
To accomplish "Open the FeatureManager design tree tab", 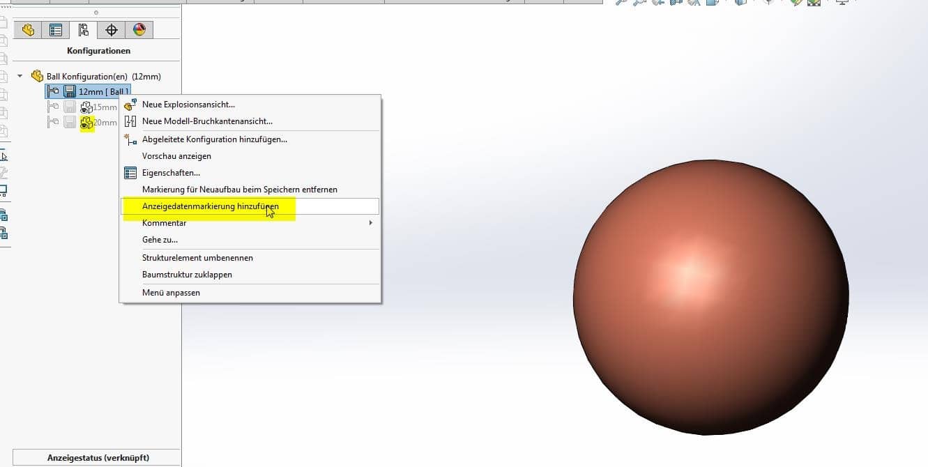I will point(28,29).
